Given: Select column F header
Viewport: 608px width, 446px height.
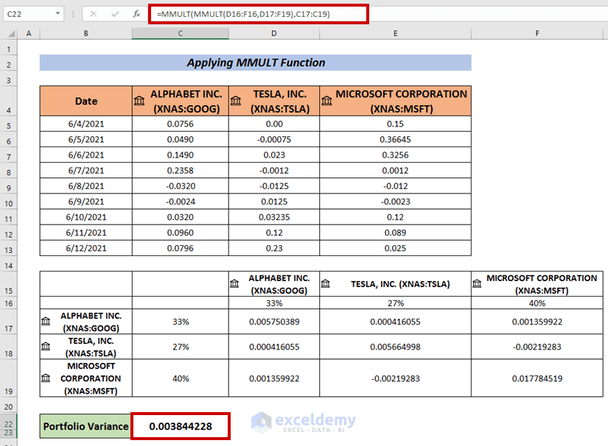Looking at the screenshot, I should [537, 34].
